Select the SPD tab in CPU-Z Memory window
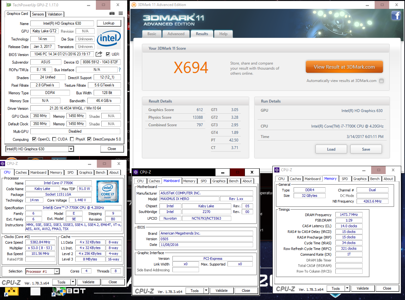The width and height of the screenshot is (405, 300). [345, 179]
